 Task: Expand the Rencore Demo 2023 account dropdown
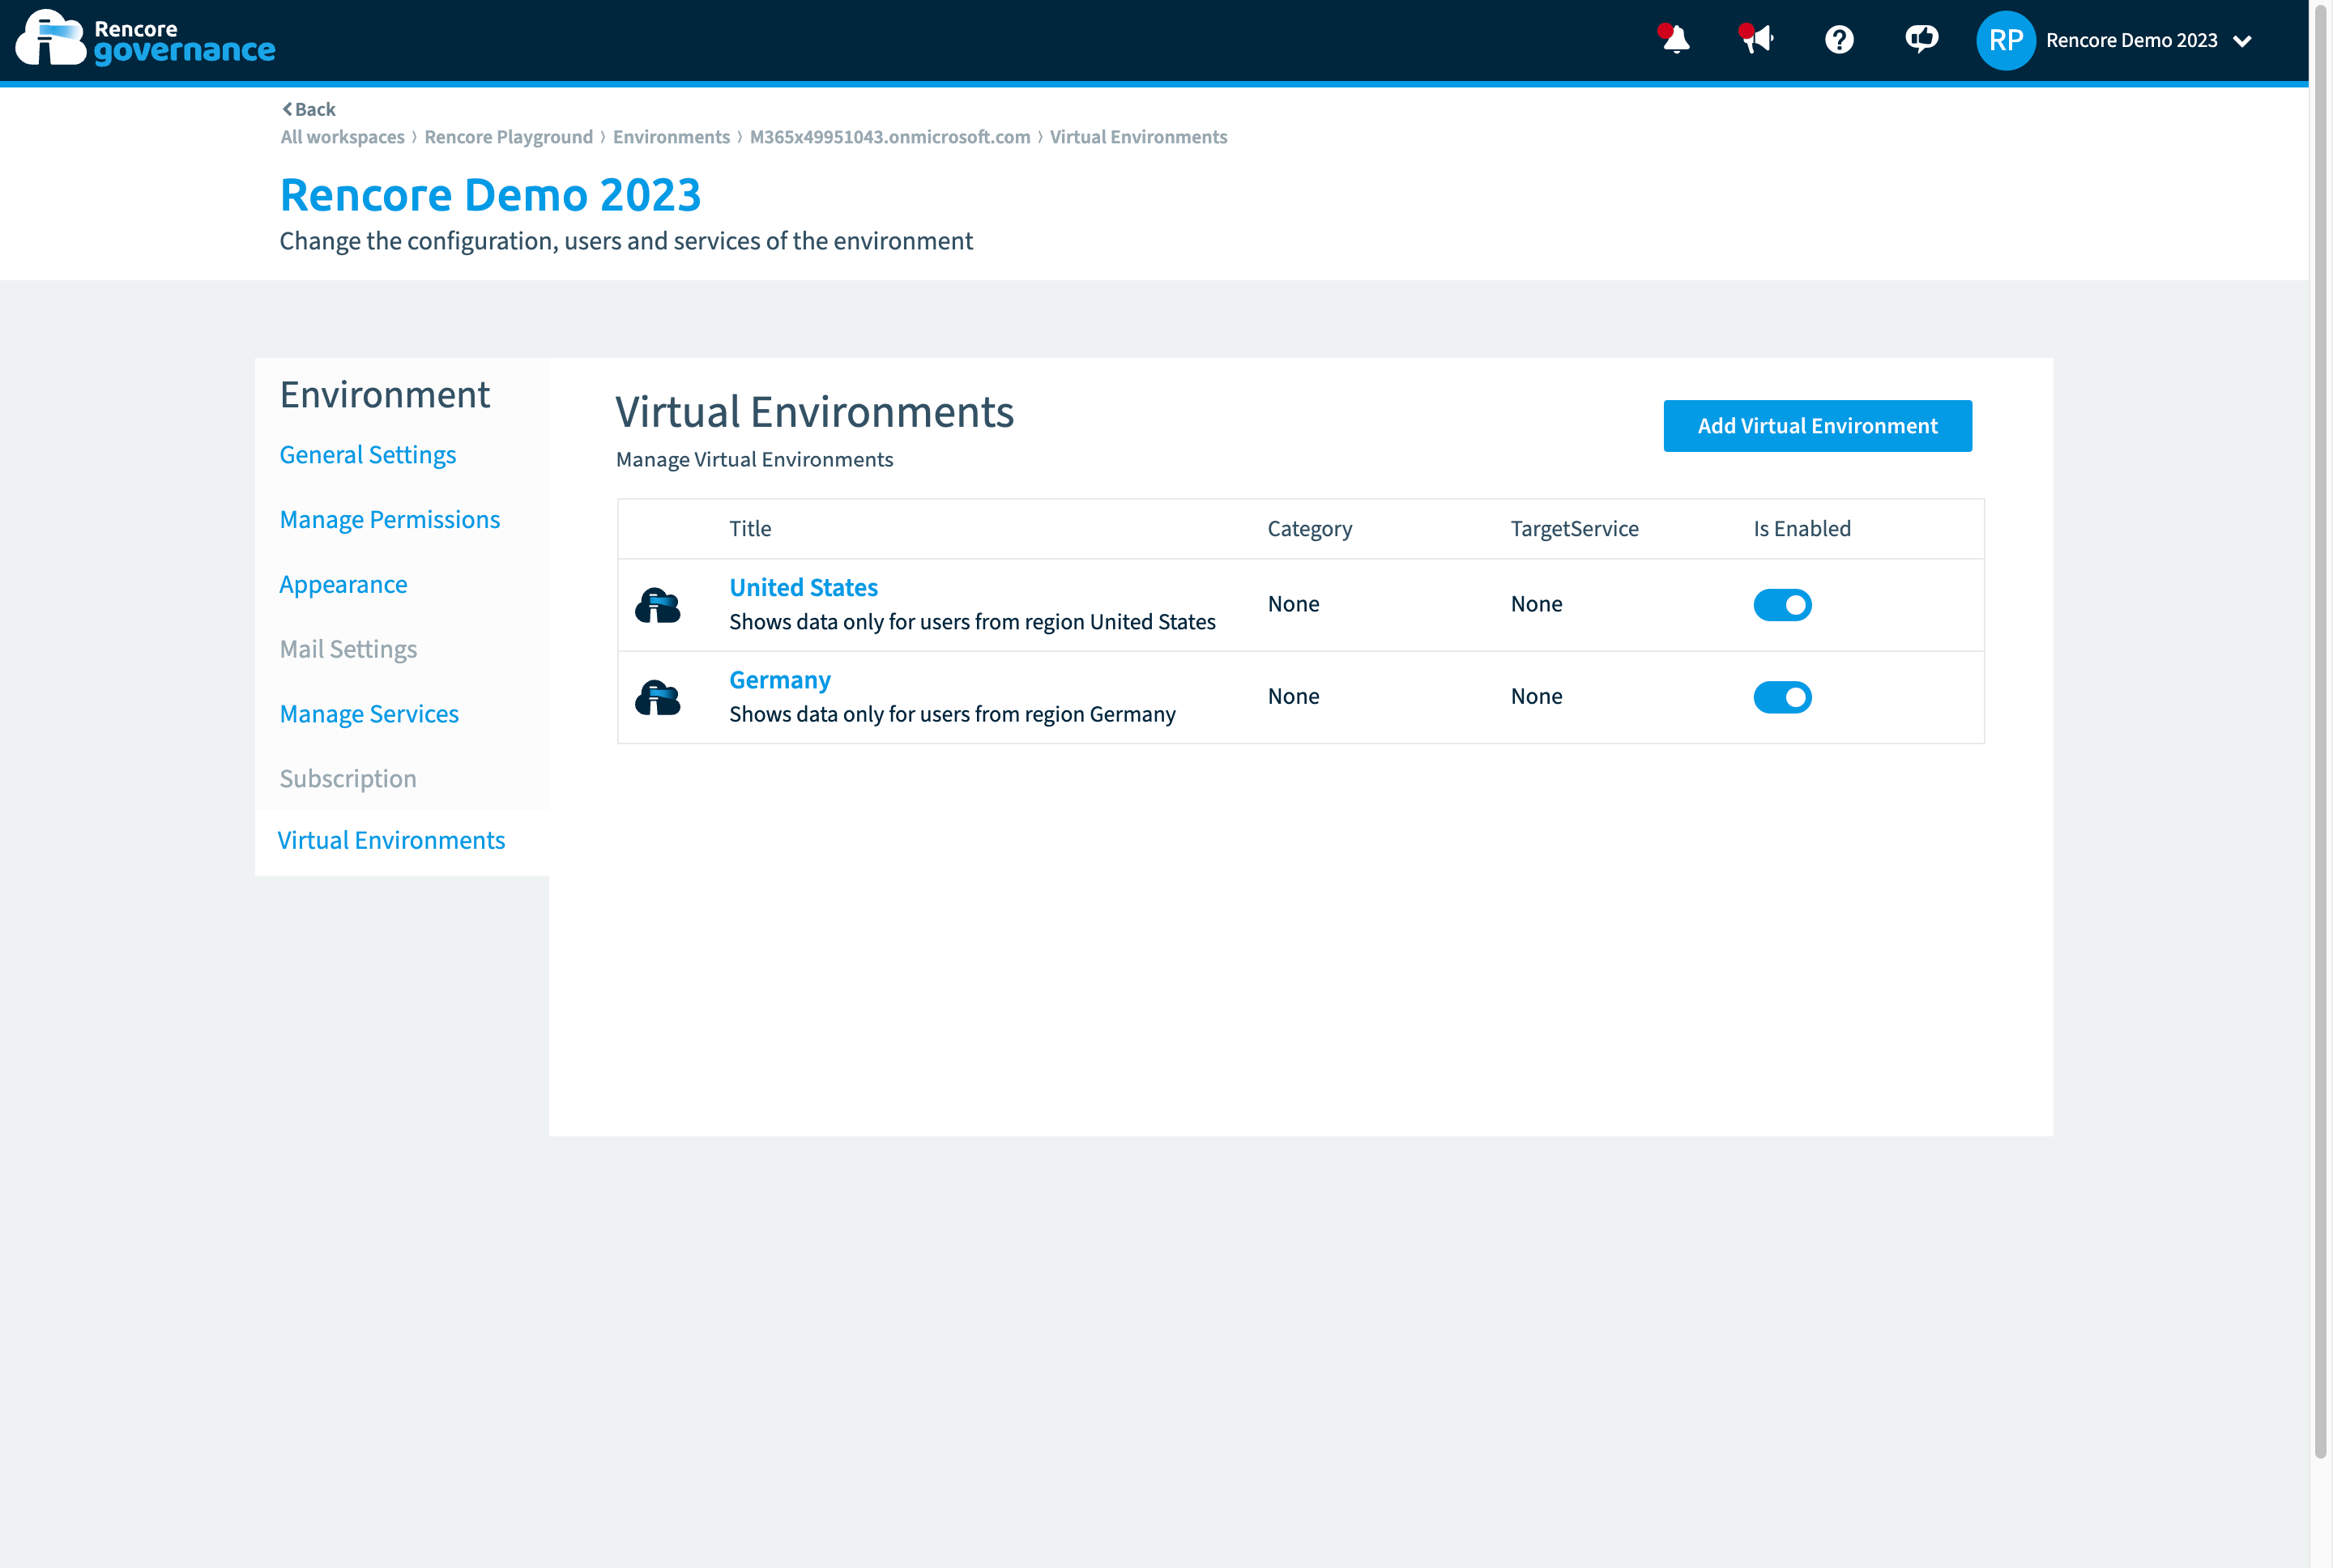[2242, 41]
